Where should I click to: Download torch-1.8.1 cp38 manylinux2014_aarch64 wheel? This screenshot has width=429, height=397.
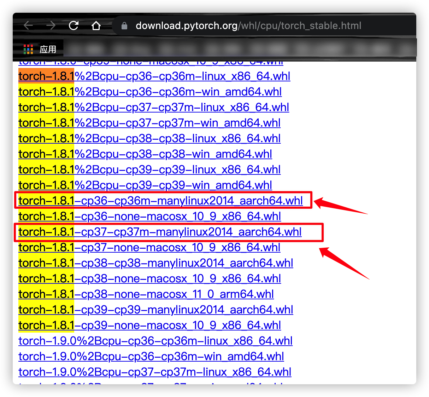[156, 263]
